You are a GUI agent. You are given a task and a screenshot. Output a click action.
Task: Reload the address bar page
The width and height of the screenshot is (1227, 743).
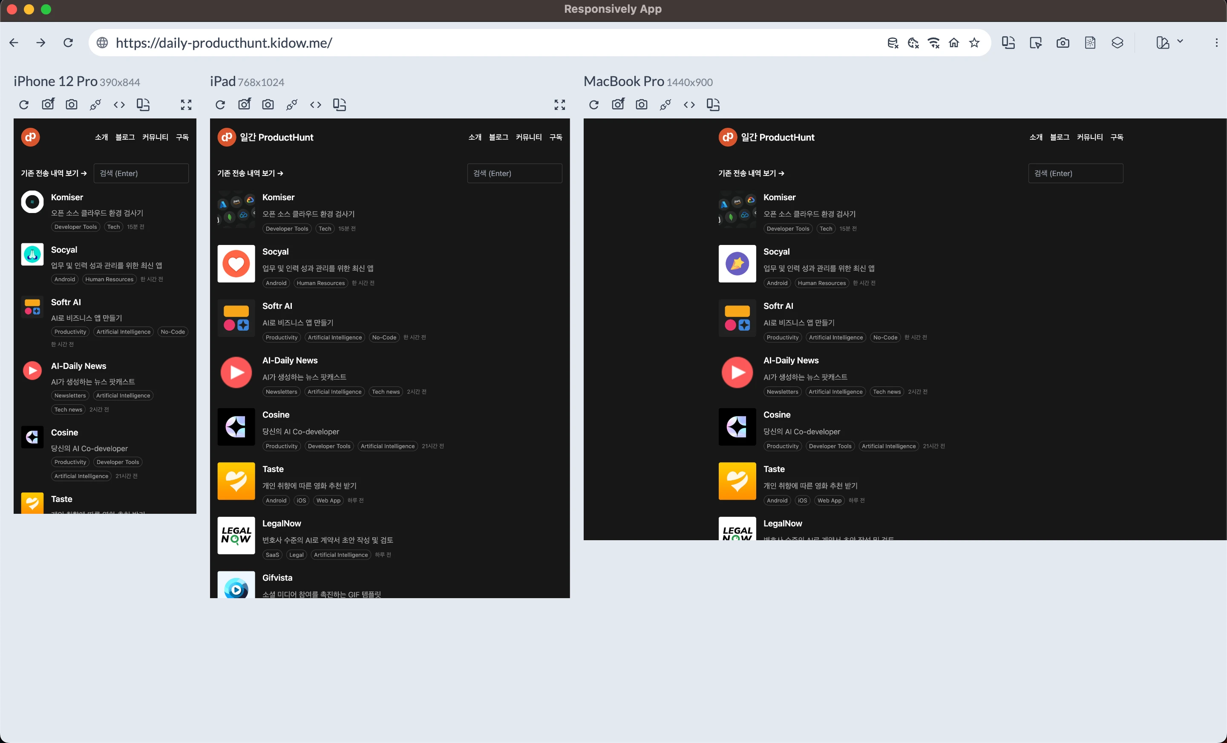pyautogui.click(x=68, y=43)
